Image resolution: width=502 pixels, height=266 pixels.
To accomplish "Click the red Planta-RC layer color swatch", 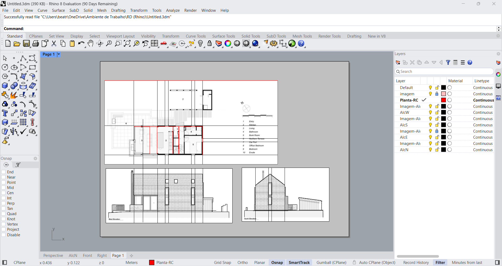I will [x=443, y=100].
